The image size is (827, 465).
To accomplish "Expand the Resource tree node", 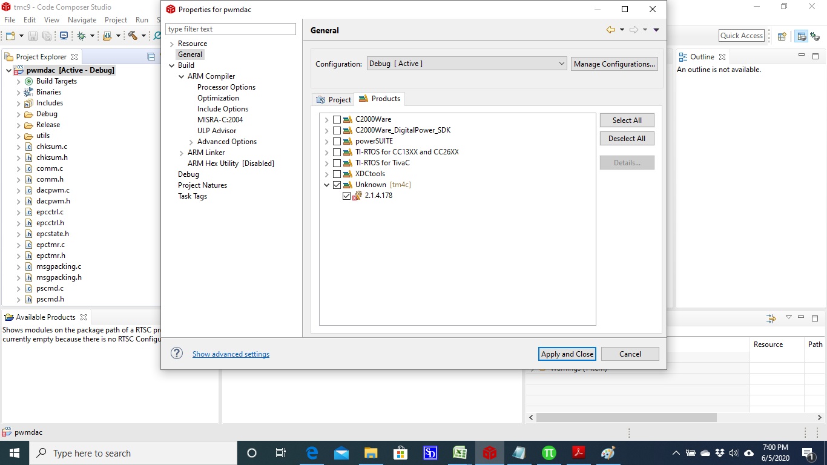I will click(172, 44).
